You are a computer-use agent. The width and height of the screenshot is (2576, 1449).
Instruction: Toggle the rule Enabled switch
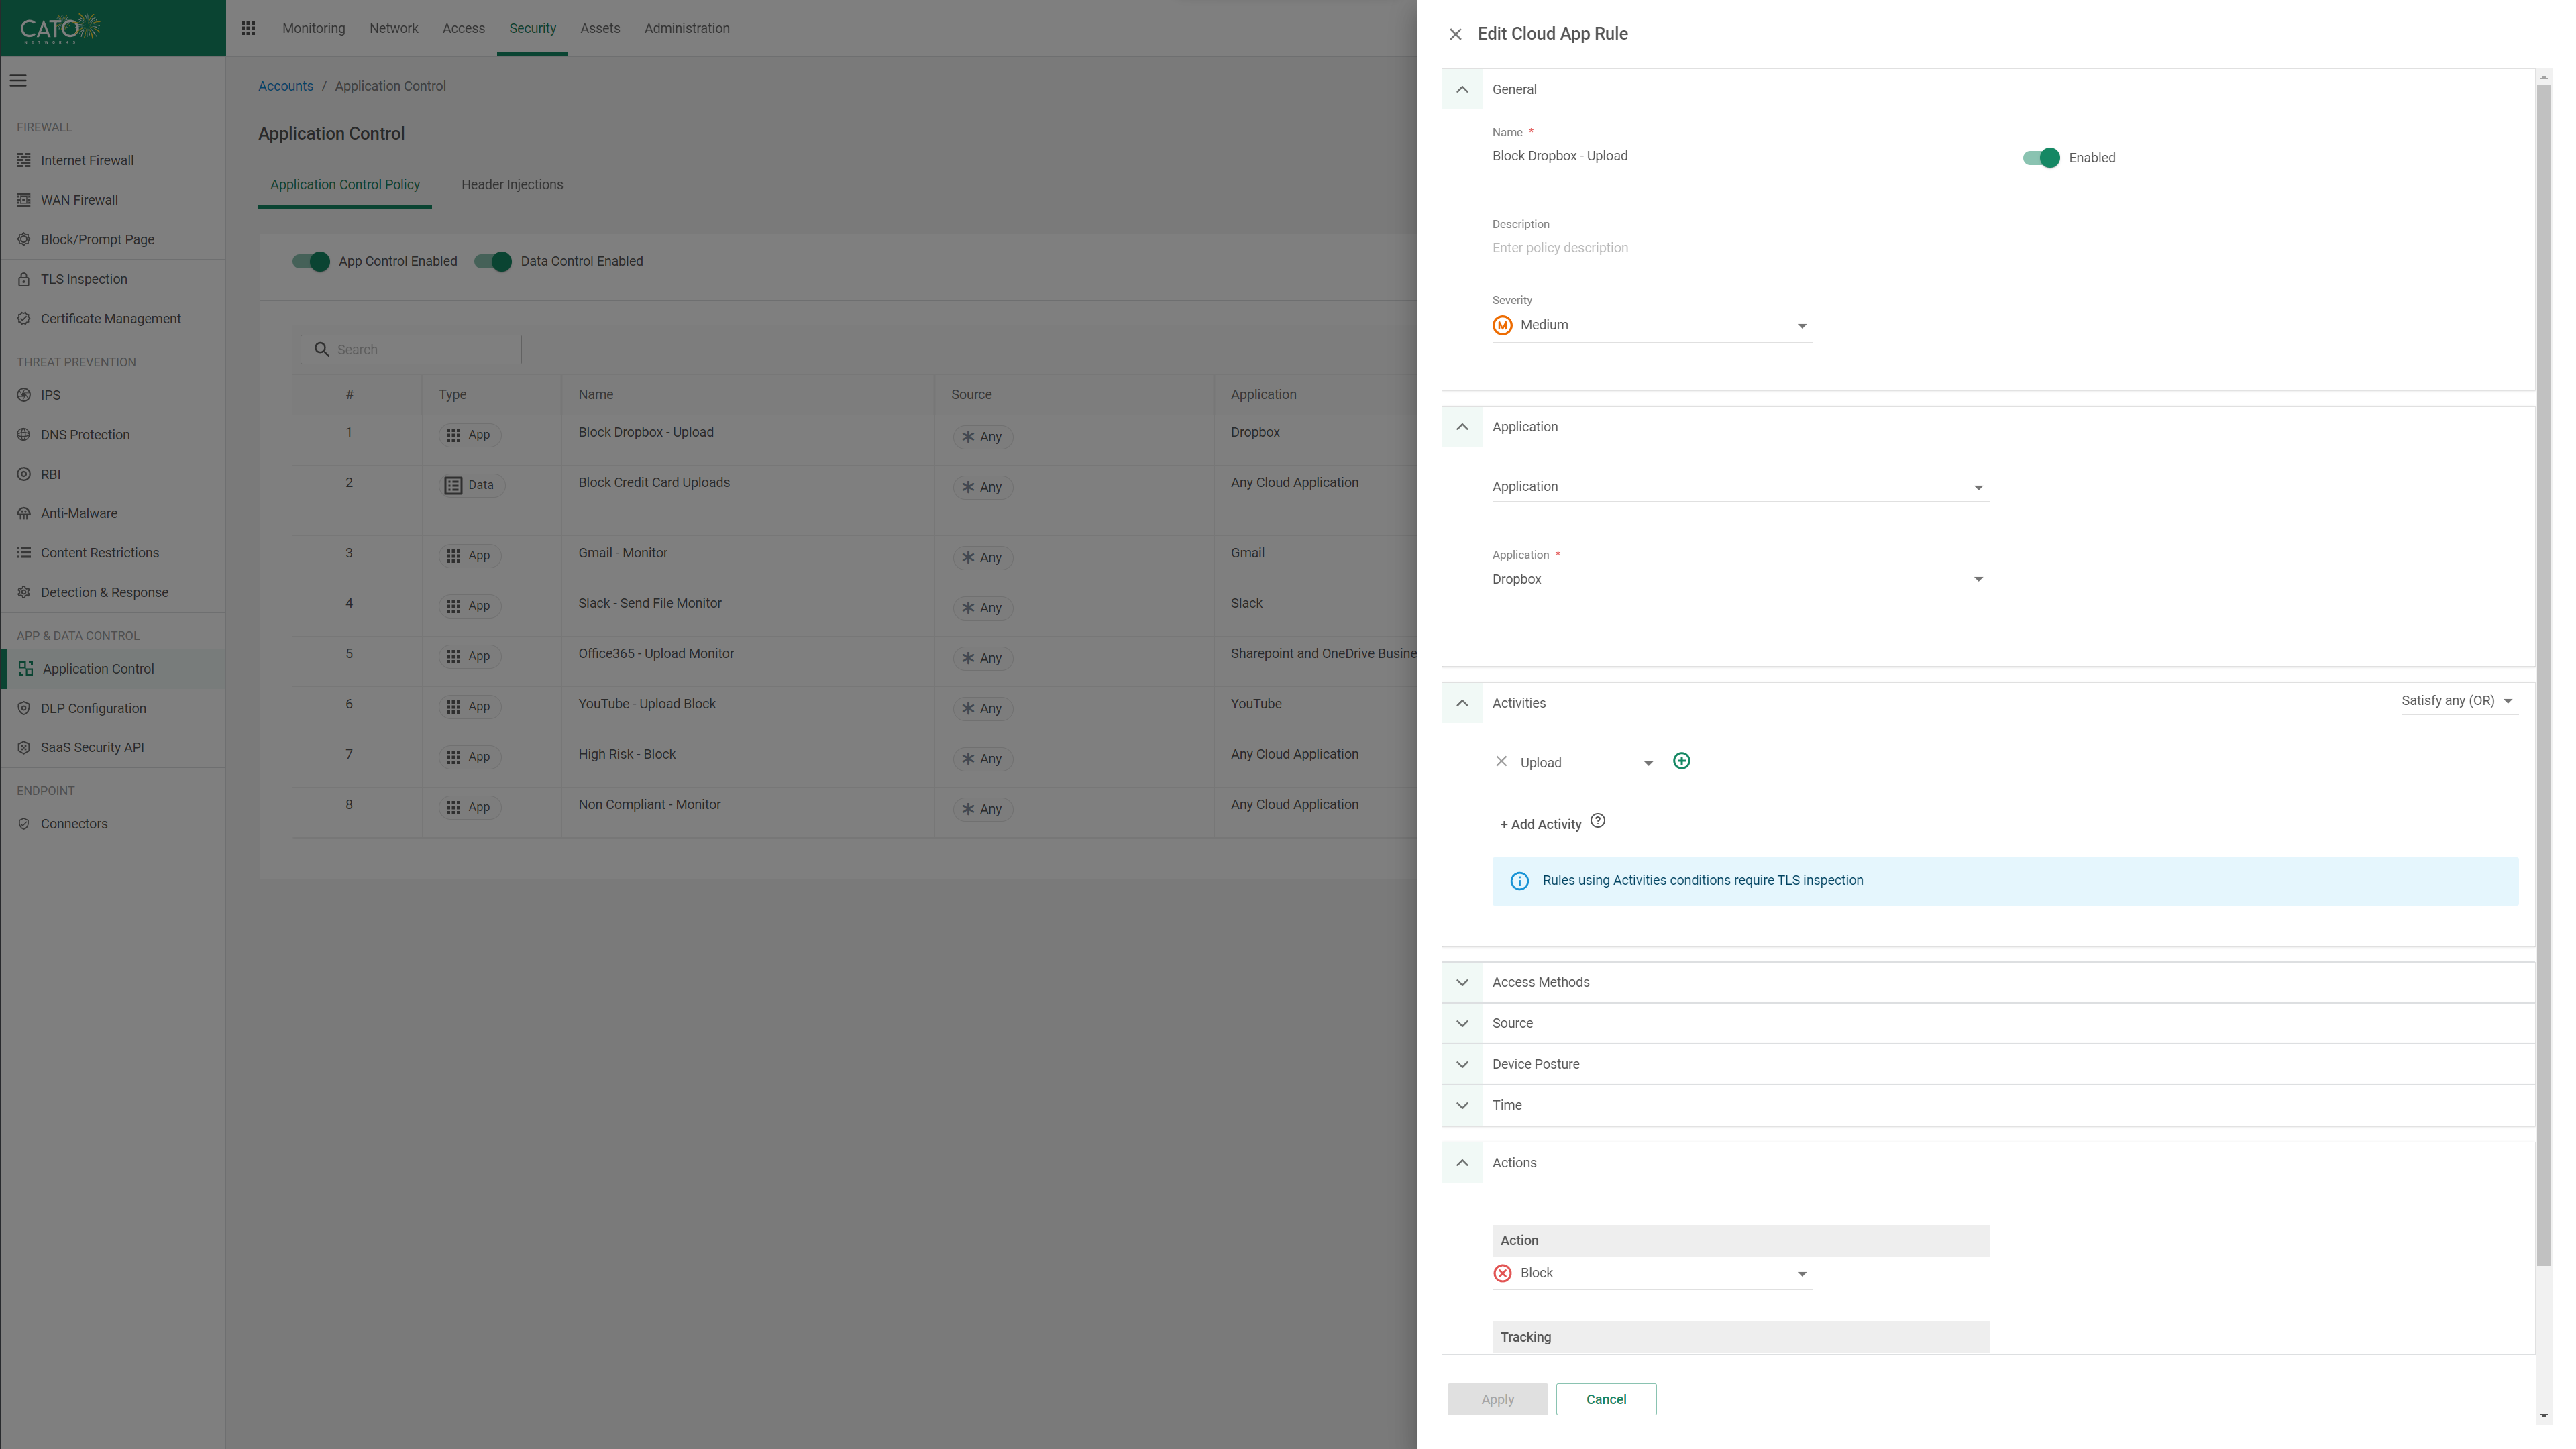[2041, 158]
